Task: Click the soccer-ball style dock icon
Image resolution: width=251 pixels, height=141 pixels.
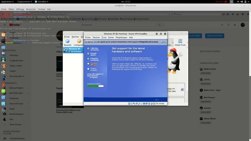Action: (x=4, y=72)
